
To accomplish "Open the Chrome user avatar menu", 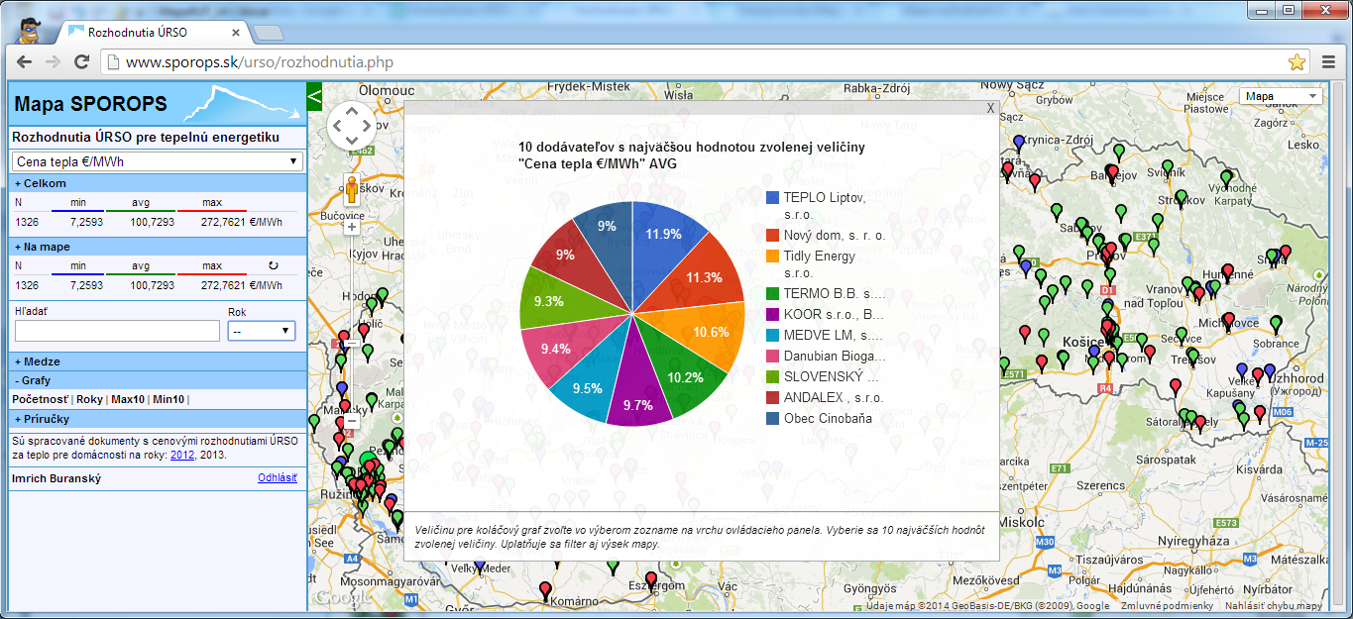I will (x=29, y=31).
